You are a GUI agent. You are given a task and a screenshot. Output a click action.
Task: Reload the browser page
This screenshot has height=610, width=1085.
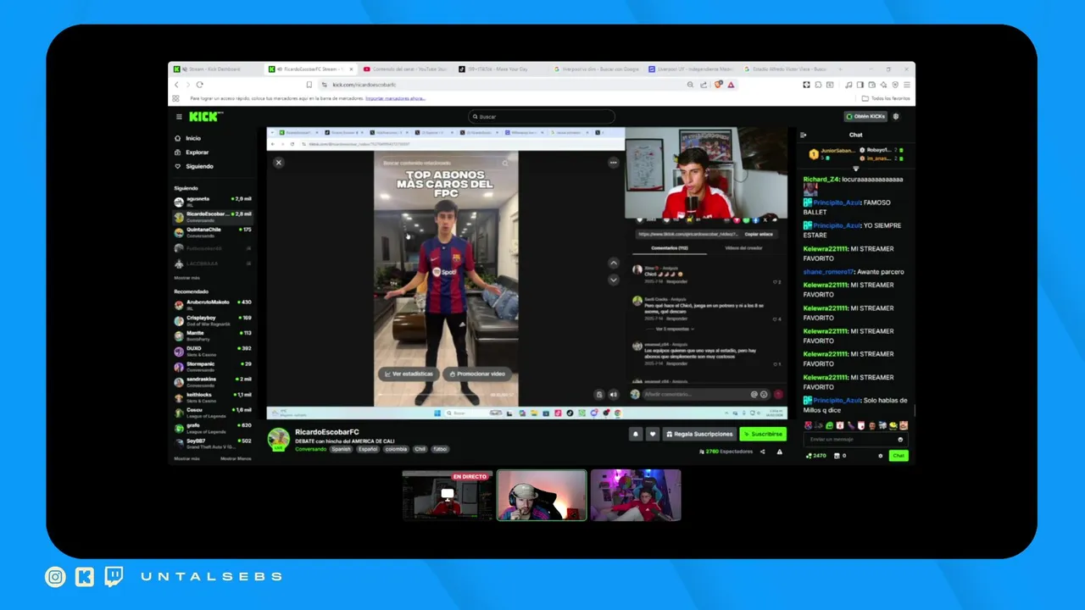tap(200, 85)
